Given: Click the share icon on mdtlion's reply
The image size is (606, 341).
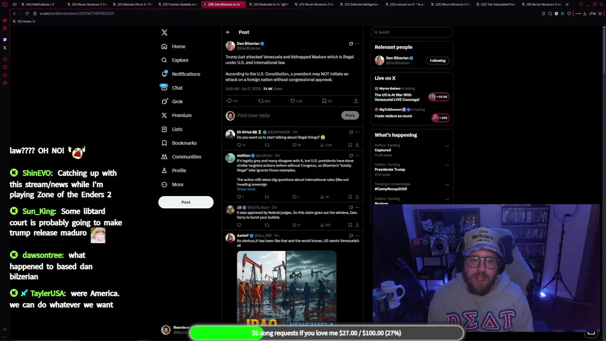Looking at the screenshot, I should 357,197.
